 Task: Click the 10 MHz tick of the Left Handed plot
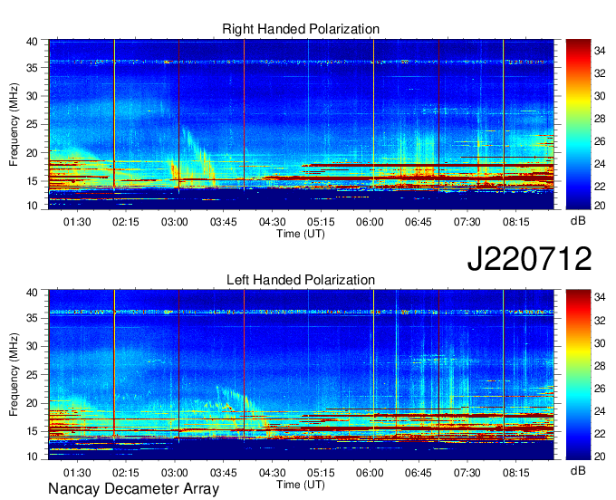point(32,456)
